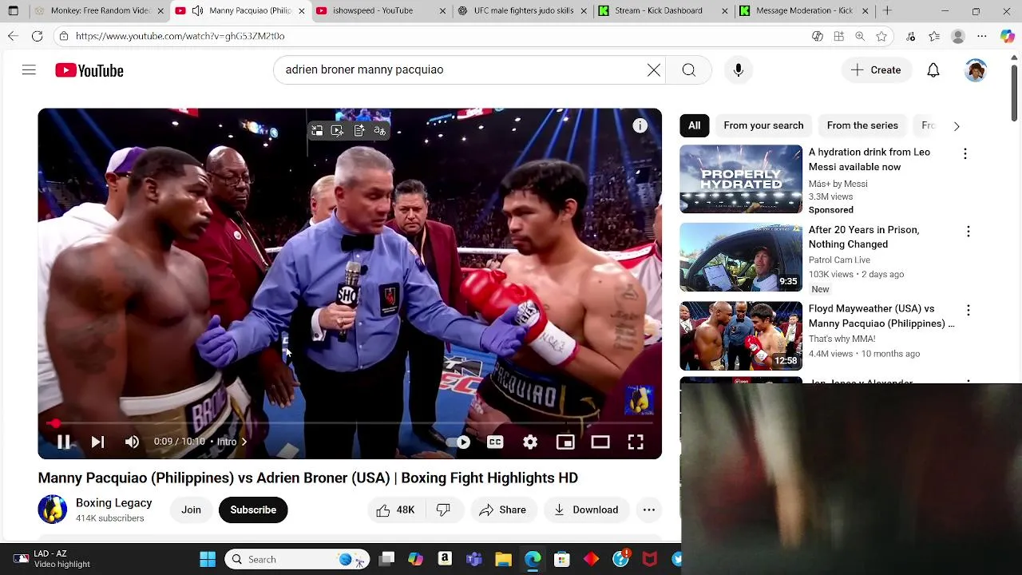The width and height of the screenshot is (1022, 575).
Task: Join the Boxing Legacy channel
Action: click(x=191, y=510)
